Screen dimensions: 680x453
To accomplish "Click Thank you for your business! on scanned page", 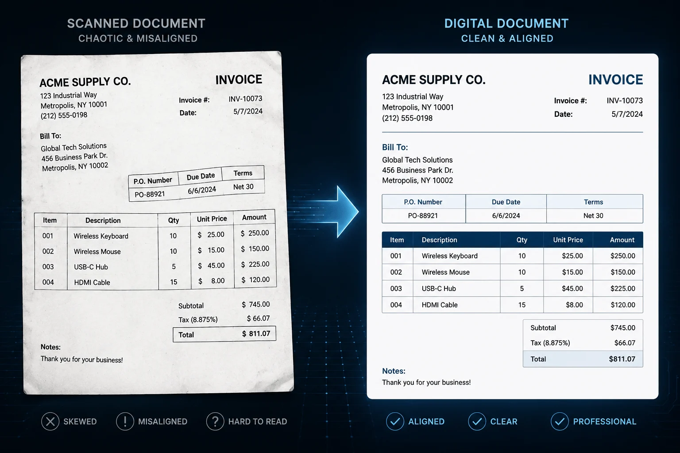I will pos(82,359).
